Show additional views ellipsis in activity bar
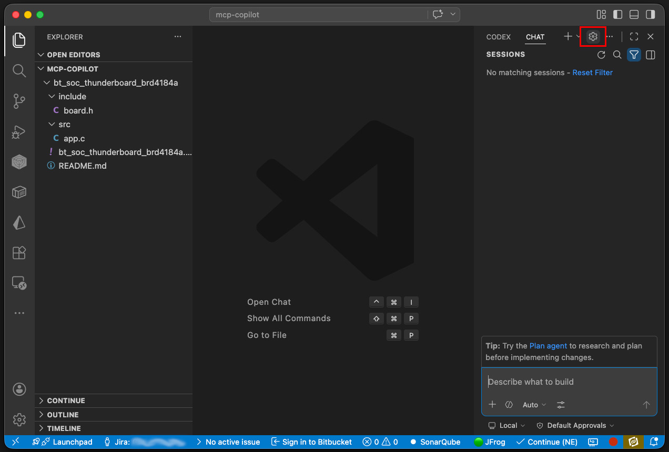The image size is (669, 452). tap(19, 313)
